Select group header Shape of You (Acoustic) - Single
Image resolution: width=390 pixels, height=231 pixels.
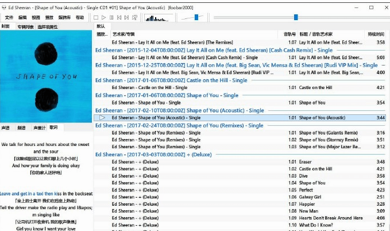click(240, 110)
